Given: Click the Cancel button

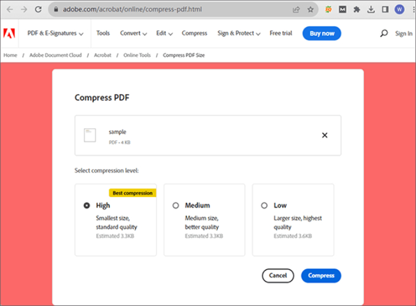Looking at the screenshot, I should coord(278,276).
